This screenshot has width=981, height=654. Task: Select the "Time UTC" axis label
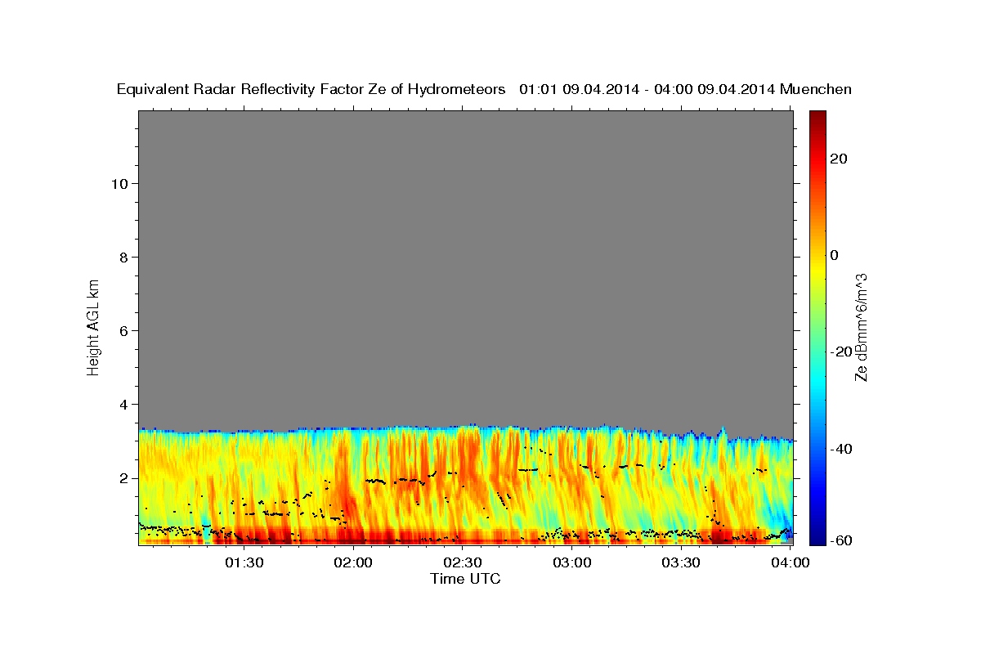(465, 579)
